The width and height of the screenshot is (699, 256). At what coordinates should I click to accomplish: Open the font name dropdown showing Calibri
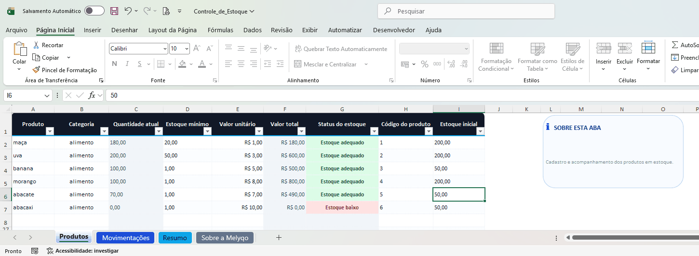165,49
